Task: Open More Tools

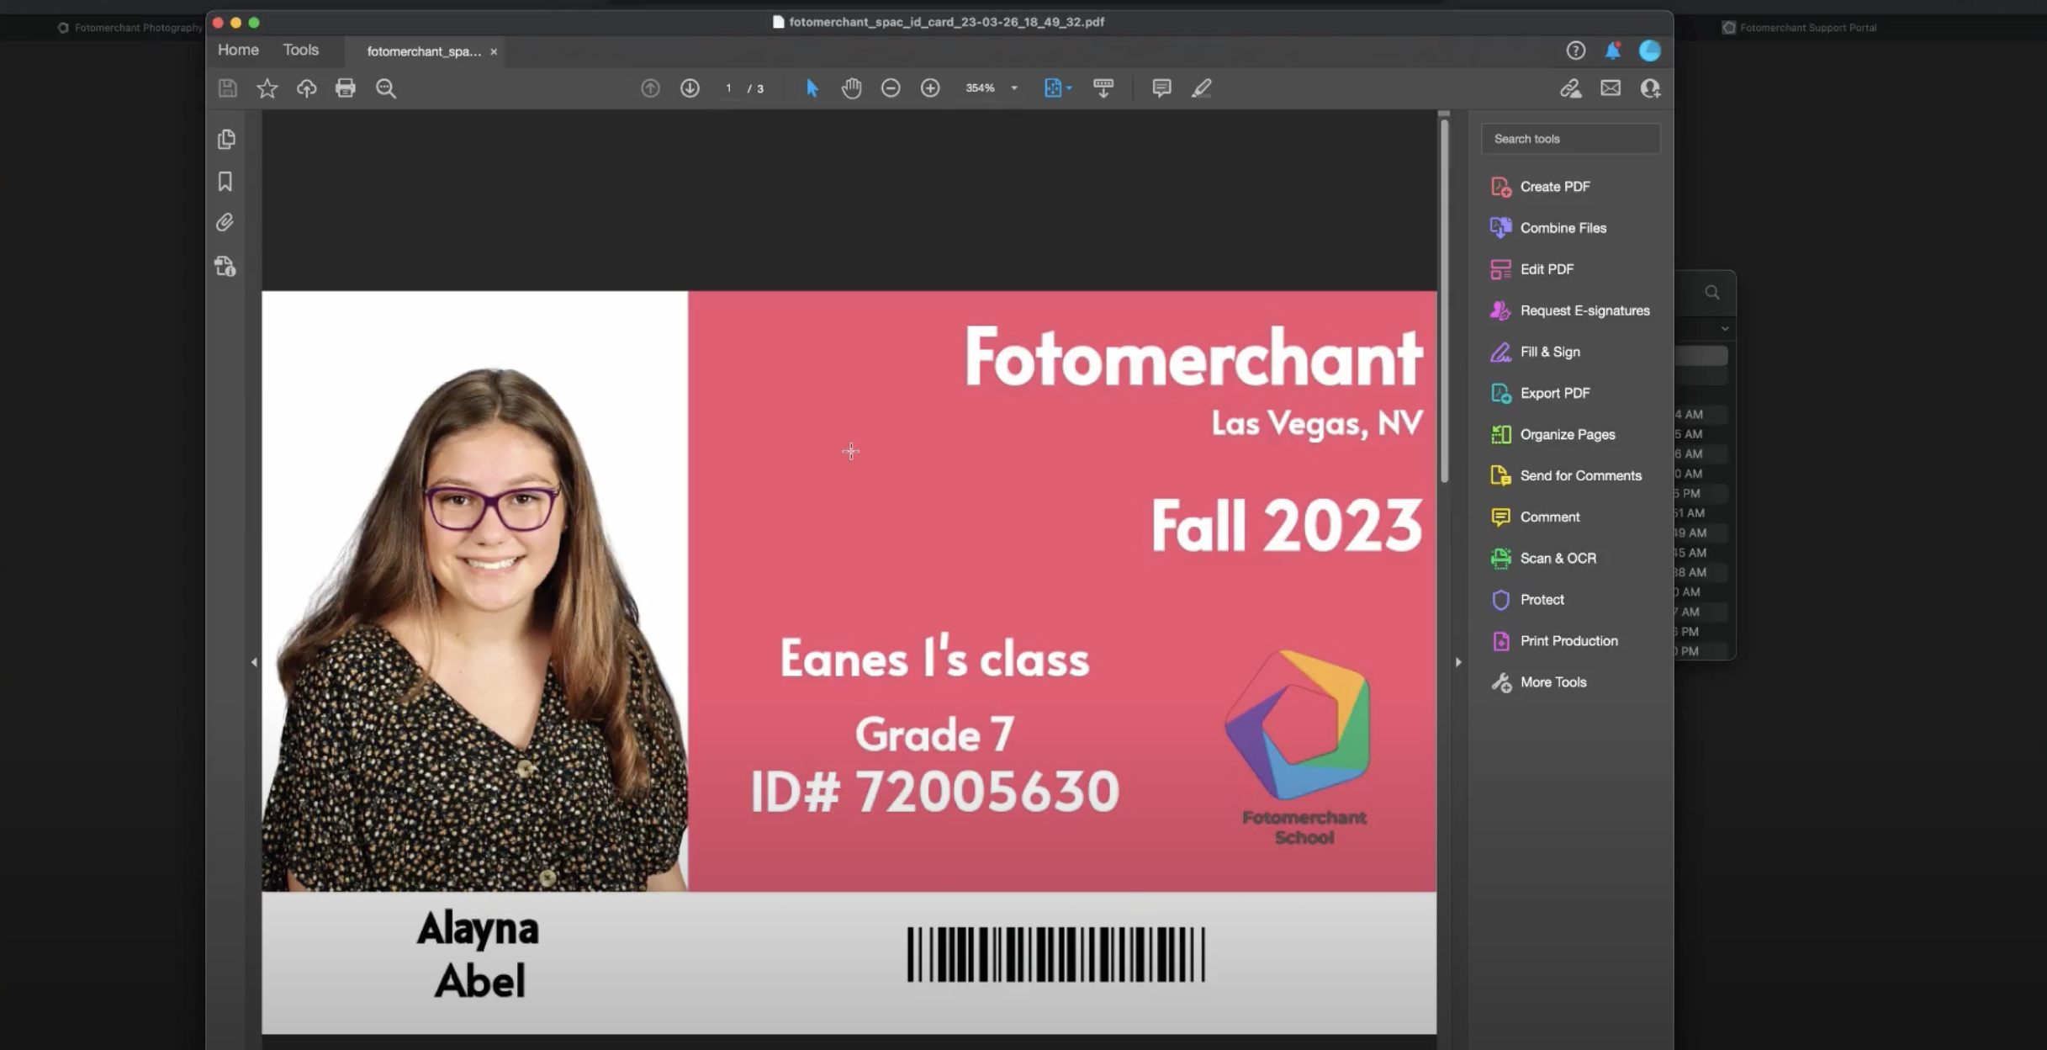Action: (1539, 682)
